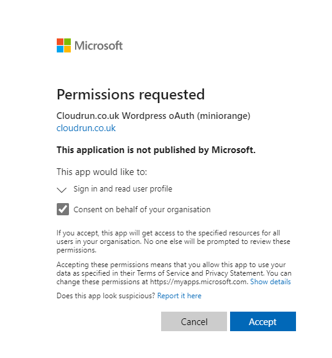Viewport: 332px width, 358px height.
Task: Click the white checkmark icon in checkbox
Action: coord(63,209)
